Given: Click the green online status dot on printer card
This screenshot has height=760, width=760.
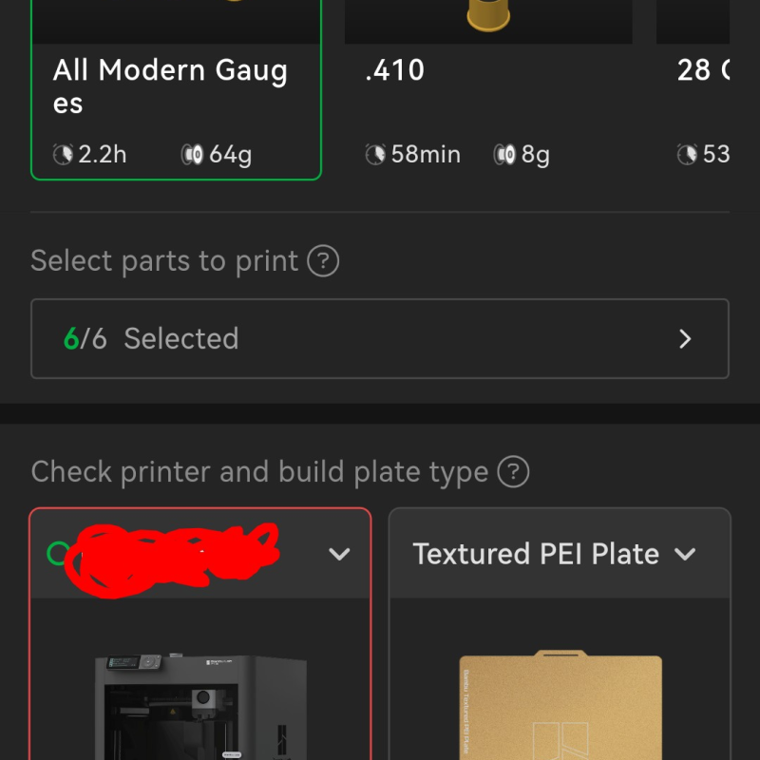Looking at the screenshot, I should [x=57, y=553].
